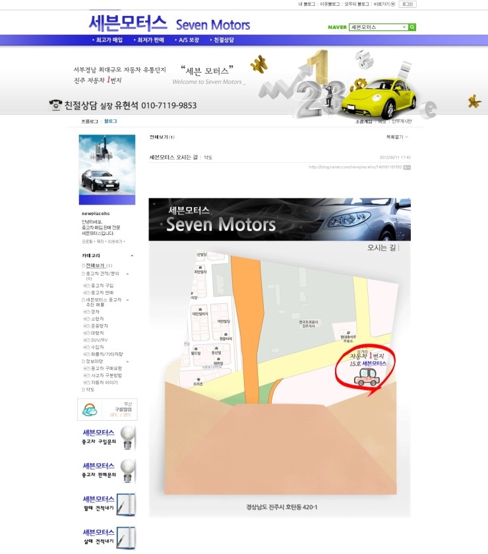Collapse the 카테고리 section arrow
This screenshot has width=488, height=554.
point(132,255)
